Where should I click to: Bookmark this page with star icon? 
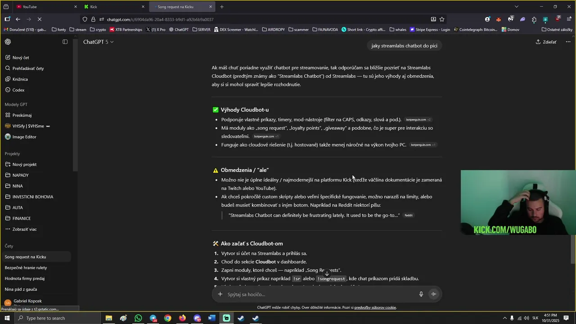442,19
